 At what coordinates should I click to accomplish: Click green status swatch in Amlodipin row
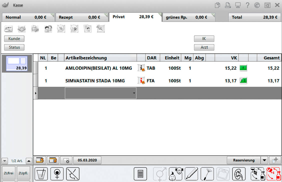pyautogui.click(x=243, y=68)
